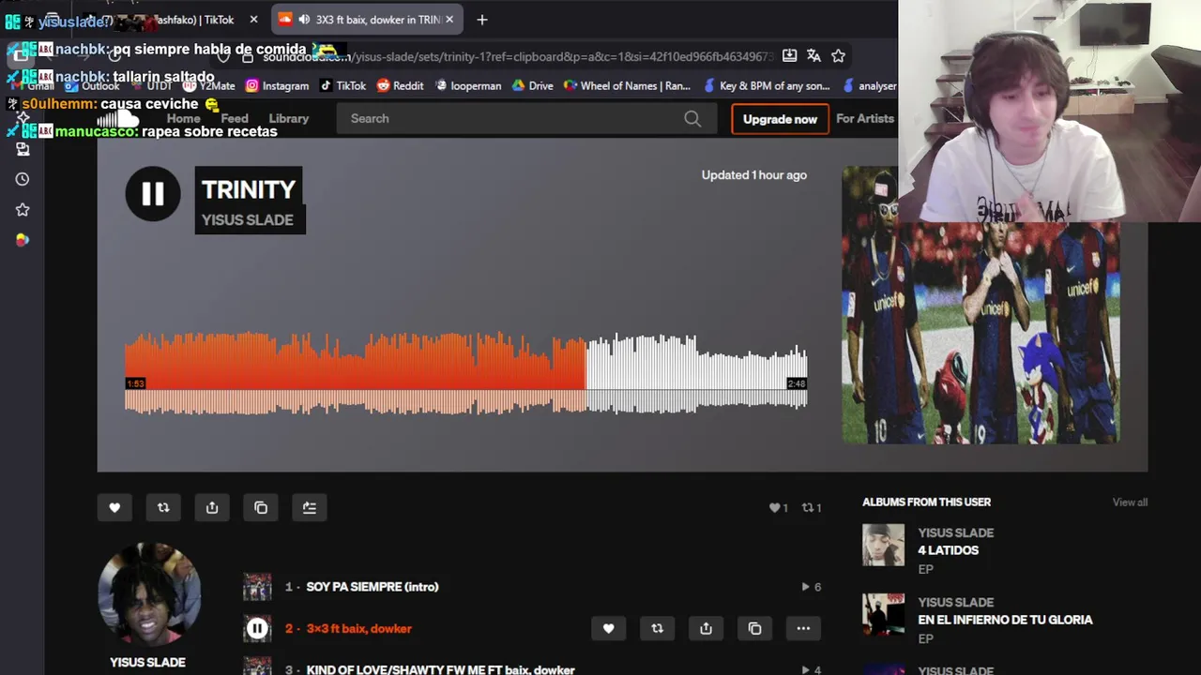Open the '4 LATIDOS' EP
The height and width of the screenshot is (675, 1201).
click(x=948, y=550)
